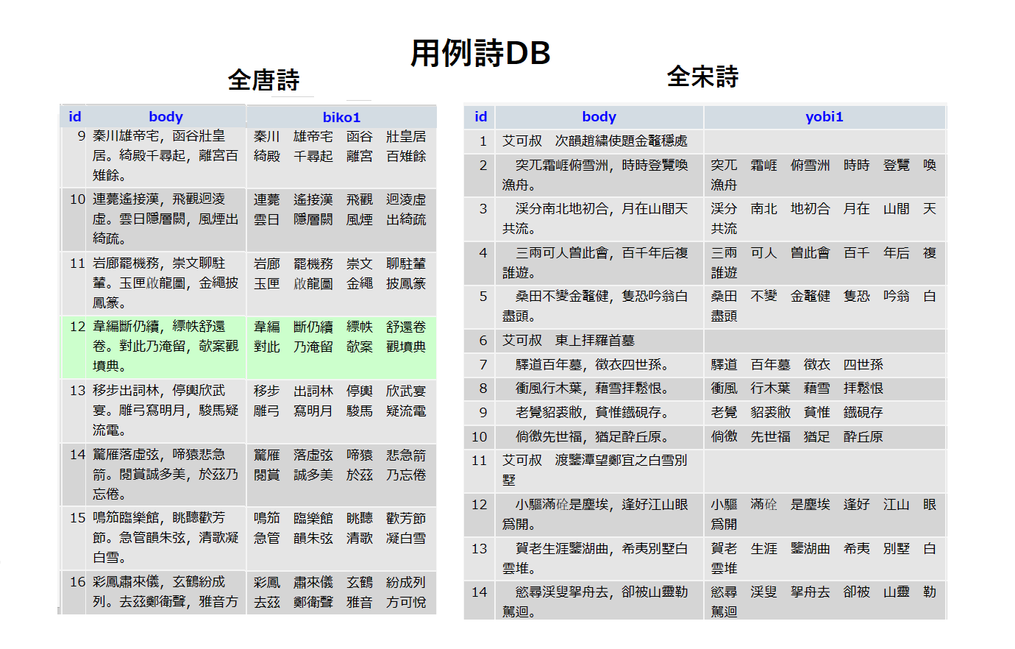Viewport: 1015px width, 649px height.
Task: Click id cell 12 in highlighted green row
Action: coord(74,347)
